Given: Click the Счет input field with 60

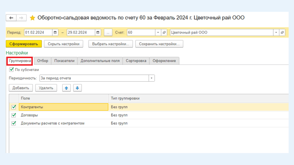Looking at the screenshot, I should (141, 32).
